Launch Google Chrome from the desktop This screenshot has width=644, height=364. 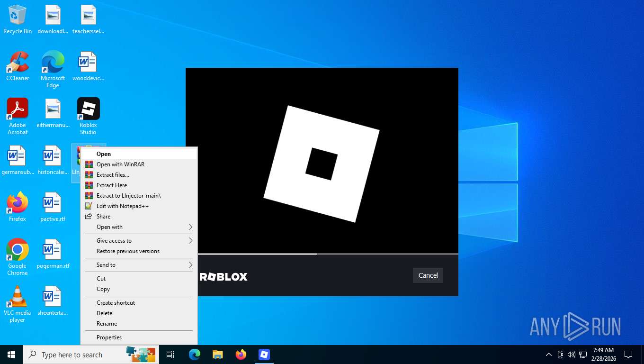tap(18, 257)
